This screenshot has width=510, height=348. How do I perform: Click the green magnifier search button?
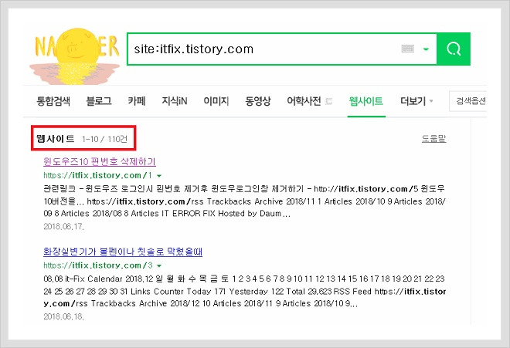tap(454, 49)
